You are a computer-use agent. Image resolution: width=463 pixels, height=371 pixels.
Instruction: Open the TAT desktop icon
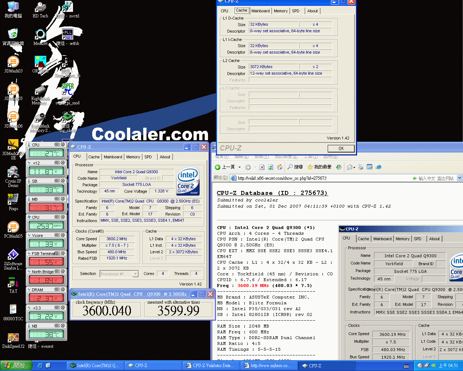13,285
